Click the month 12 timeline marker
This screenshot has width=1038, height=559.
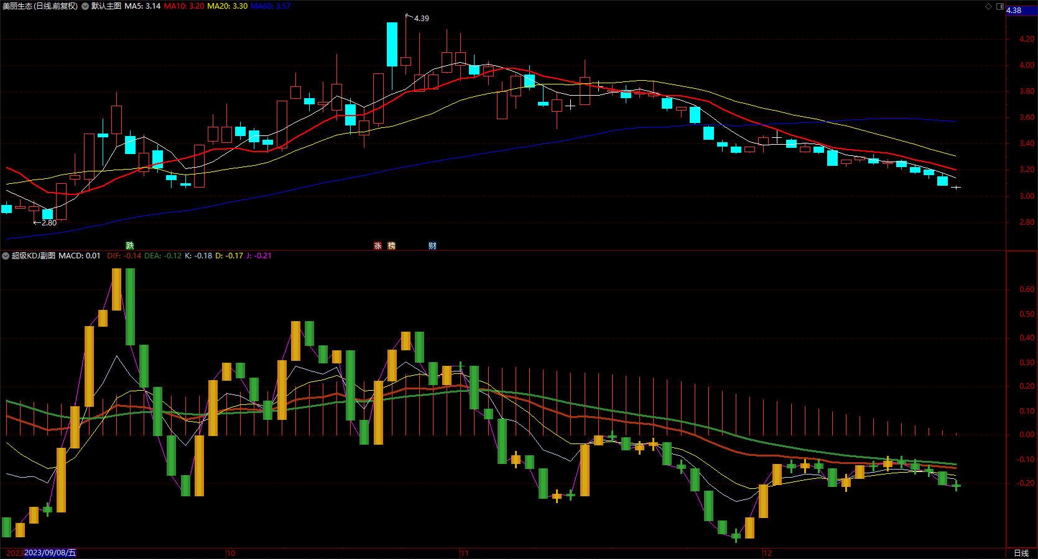click(x=767, y=553)
